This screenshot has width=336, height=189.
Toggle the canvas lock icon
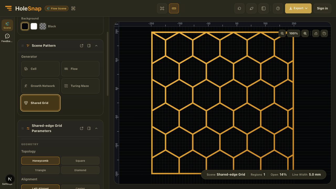pyautogui.click(x=316, y=33)
